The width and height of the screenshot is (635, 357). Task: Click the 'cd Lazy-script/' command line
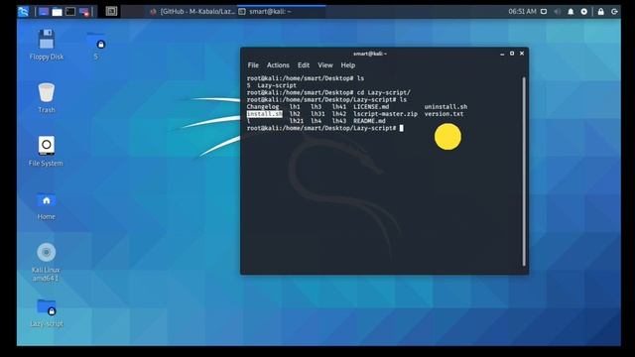tap(328, 92)
